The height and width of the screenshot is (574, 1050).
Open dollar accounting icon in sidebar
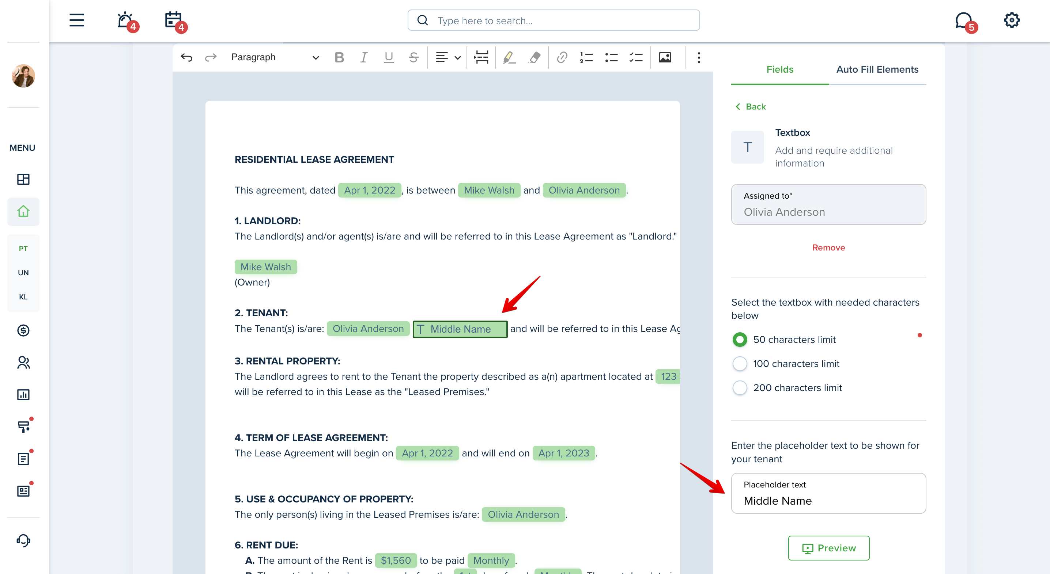coord(23,330)
